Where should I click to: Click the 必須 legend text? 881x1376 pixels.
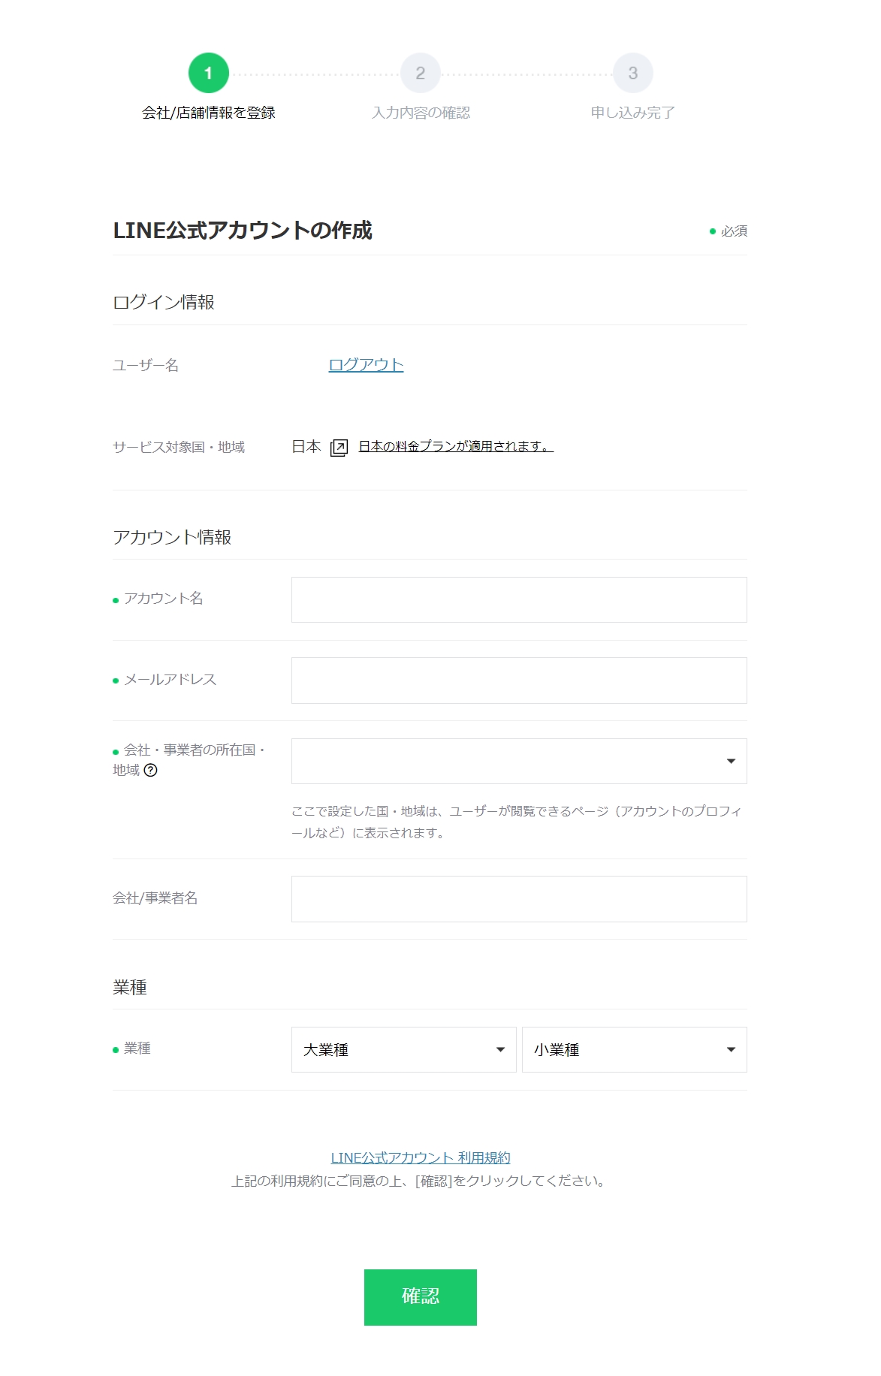click(734, 231)
